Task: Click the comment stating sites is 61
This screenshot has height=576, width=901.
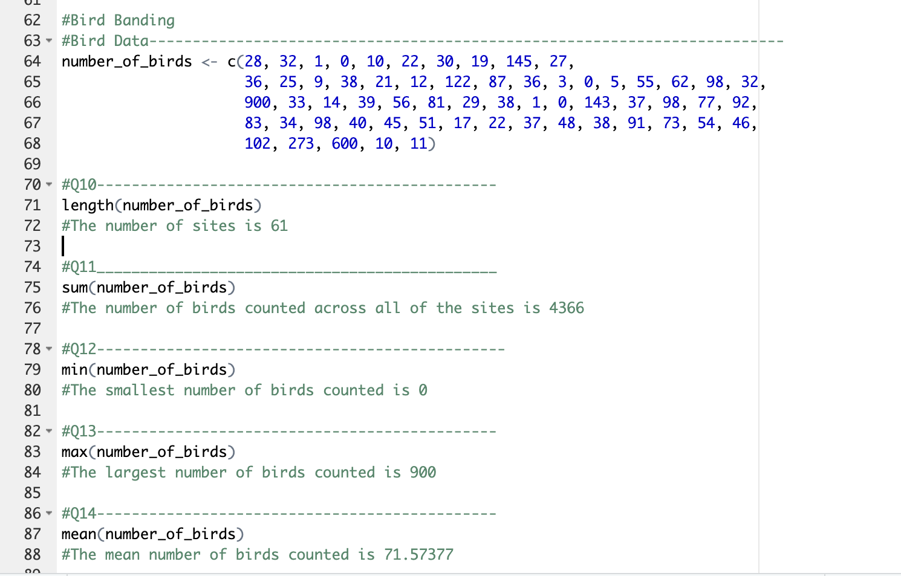Action: pos(174,225)
